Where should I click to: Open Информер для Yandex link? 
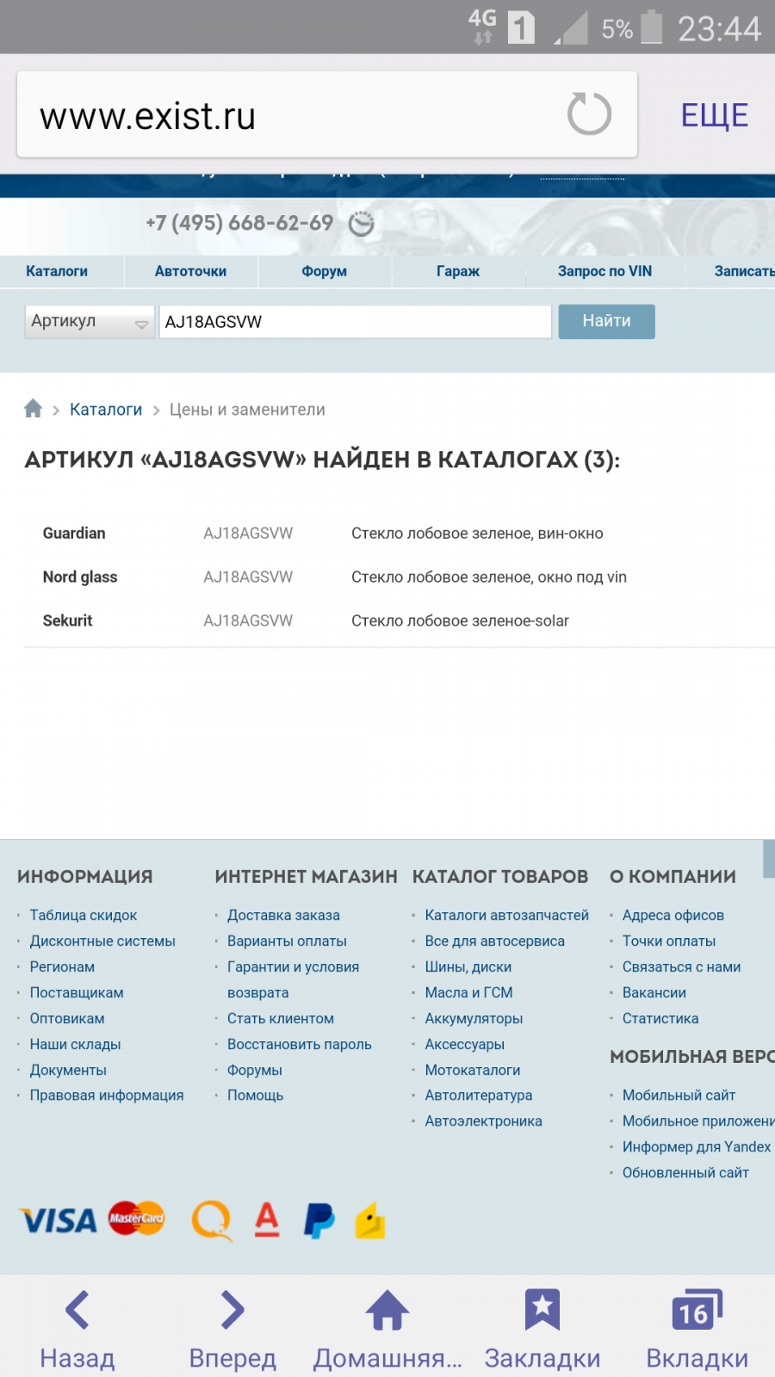point(697,1146)
